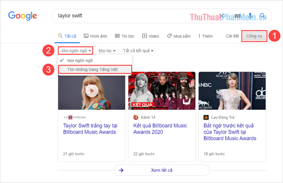Click the 22 giờ trước timestamp
283x183 pixels.
tap(144, 154)
